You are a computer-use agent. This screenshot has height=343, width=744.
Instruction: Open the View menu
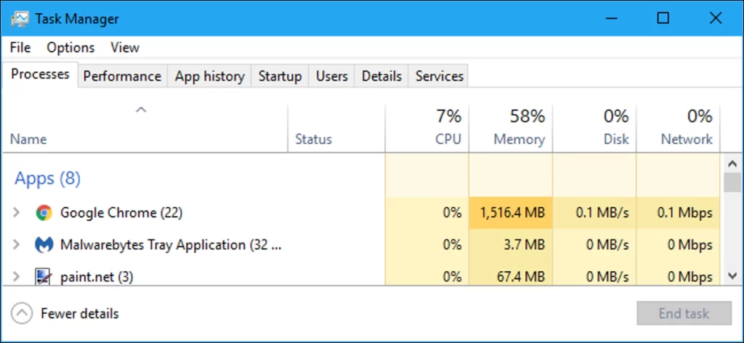[124, 47]
